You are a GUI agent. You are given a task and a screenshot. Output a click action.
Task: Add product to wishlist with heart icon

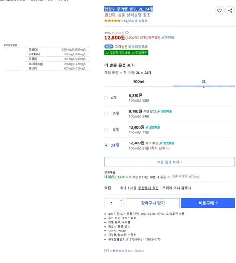coord(219,11)
